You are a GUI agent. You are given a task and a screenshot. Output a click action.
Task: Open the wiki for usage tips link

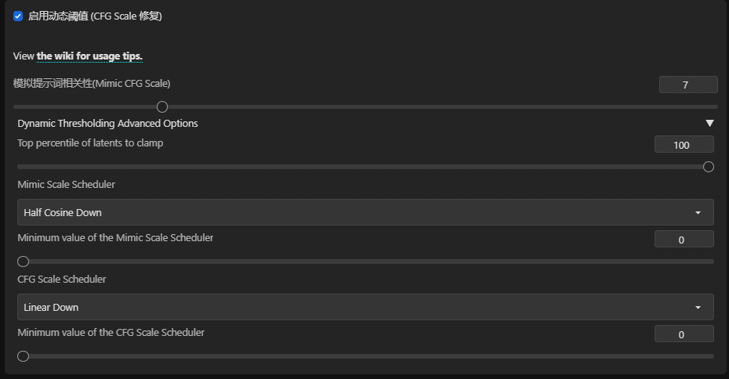pyautogui.click(x=89, y=56)
